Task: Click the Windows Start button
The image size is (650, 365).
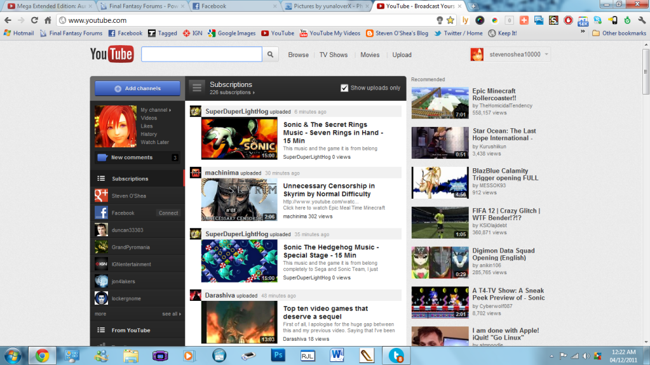Action: [13, 355]
